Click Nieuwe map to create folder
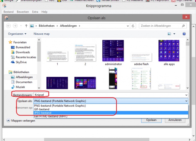Screen dimensions: 196x141 tap(41, 34)
